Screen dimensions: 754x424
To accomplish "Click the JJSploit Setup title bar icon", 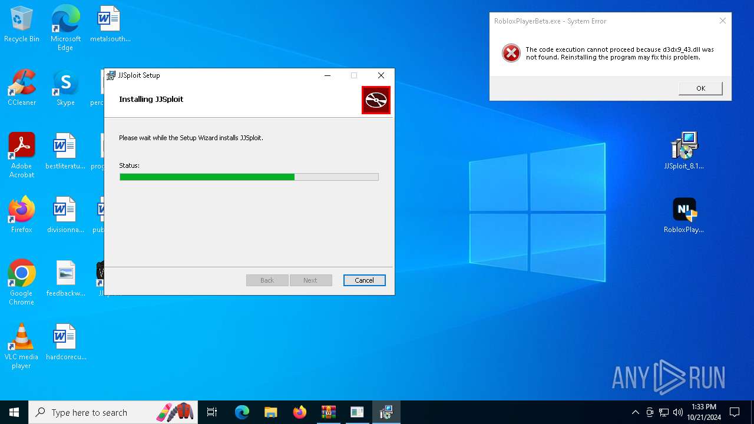I will click(x=111, y=75).
